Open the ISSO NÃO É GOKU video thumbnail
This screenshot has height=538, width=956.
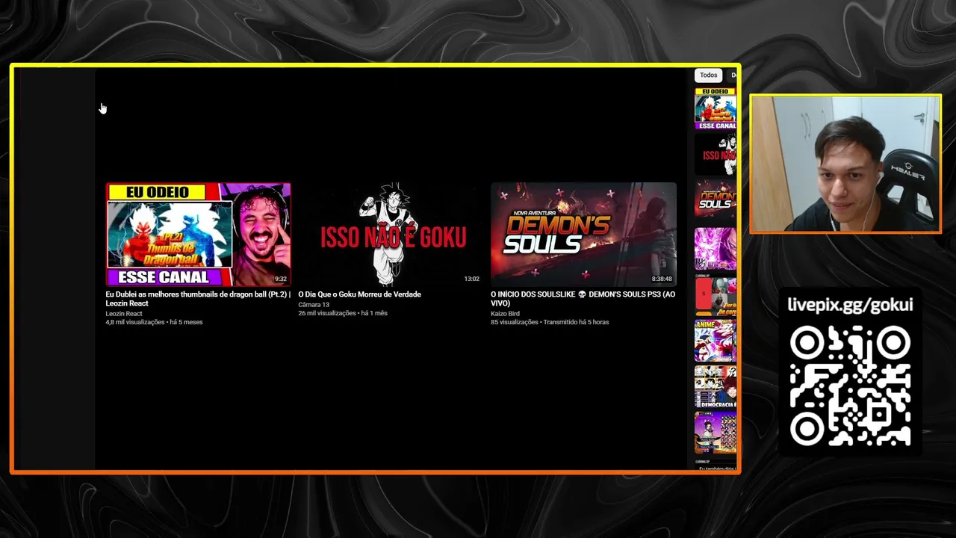click(x=391, y=235)
